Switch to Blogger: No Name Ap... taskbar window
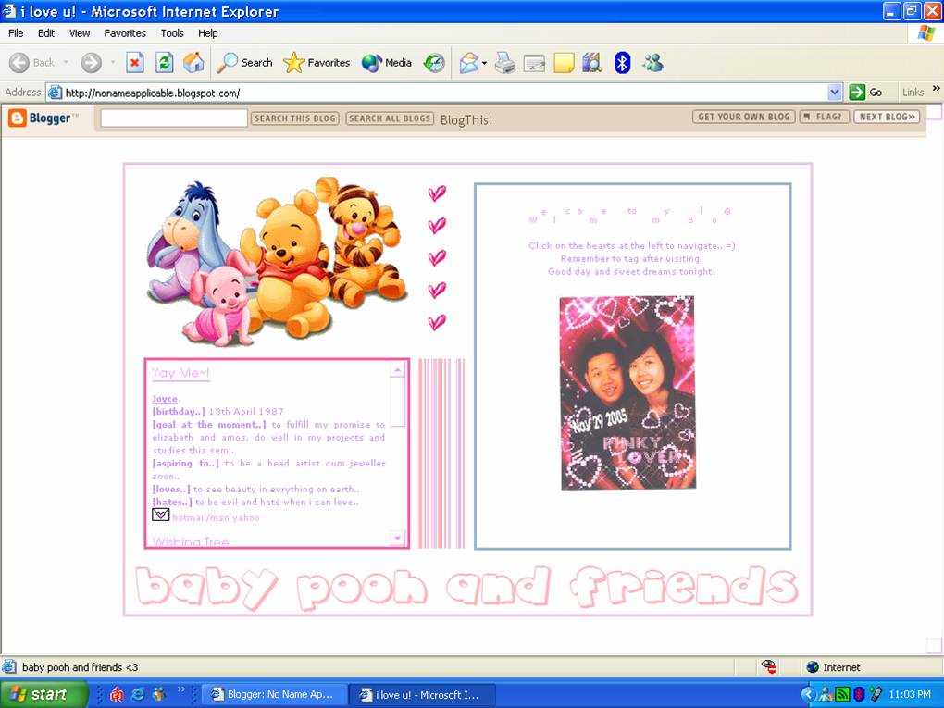This screenshot has height=708, width=944. (274, 695)
